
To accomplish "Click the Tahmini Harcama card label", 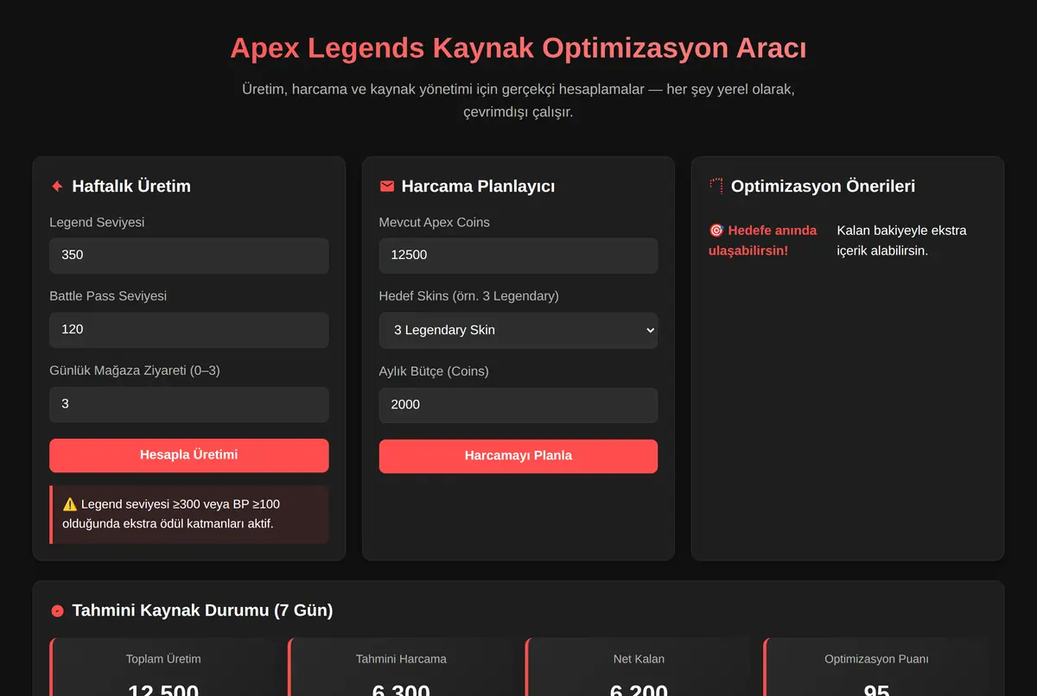I will coord(401,659).
